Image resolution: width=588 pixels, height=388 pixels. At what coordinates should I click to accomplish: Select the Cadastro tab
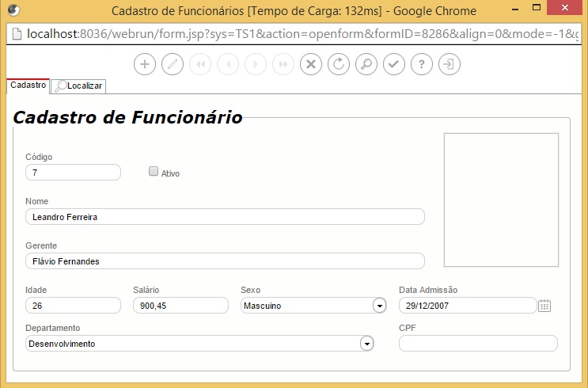28,85
